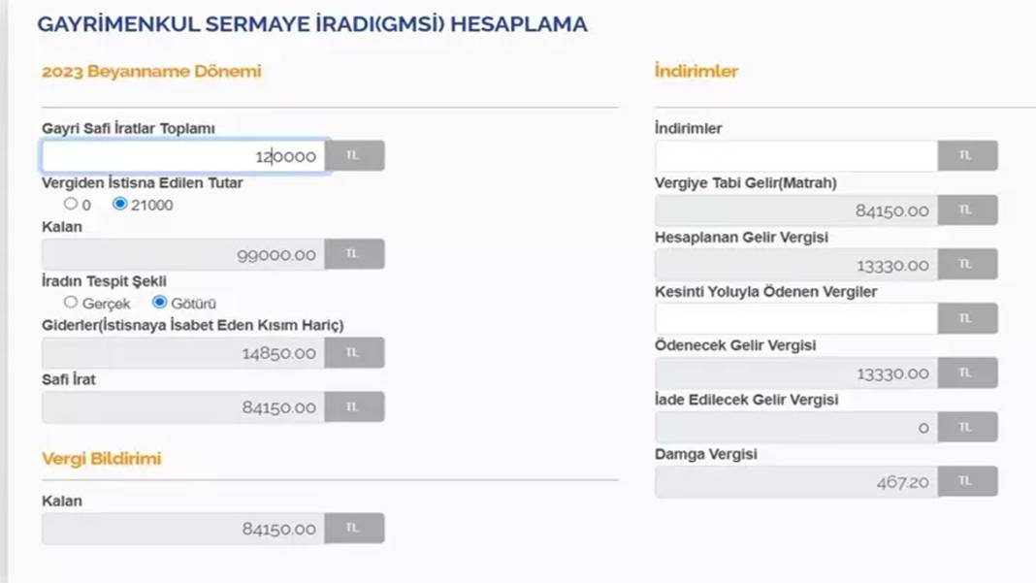Click TL badge beside Safi İrat field
Viewport: 1036px width, 583px height.
(x=354, y=406)
